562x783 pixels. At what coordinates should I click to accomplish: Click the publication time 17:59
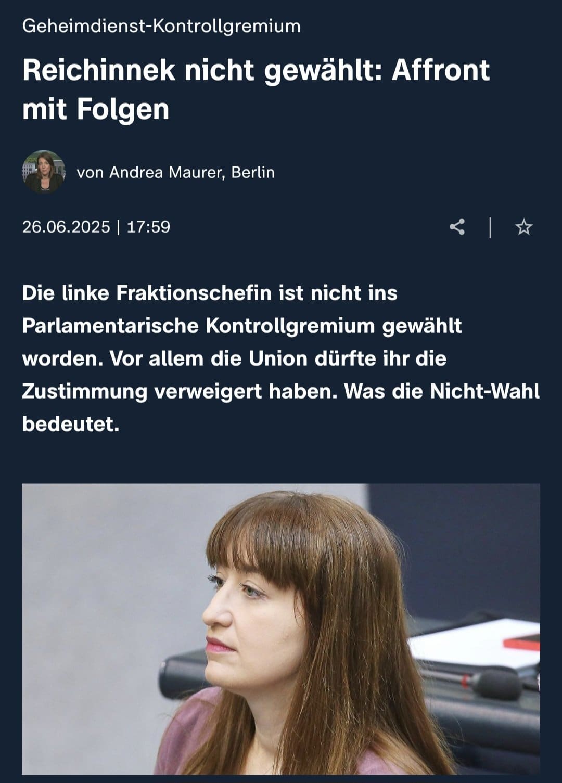(148, 227)
